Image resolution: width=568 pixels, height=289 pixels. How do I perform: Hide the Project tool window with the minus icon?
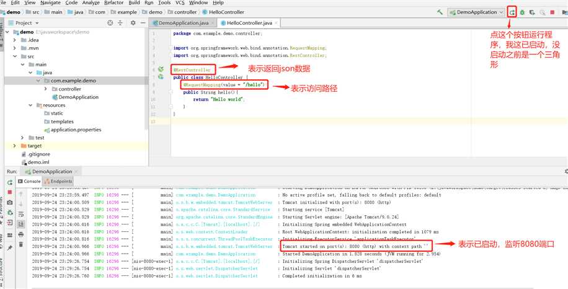pos(143,23)
